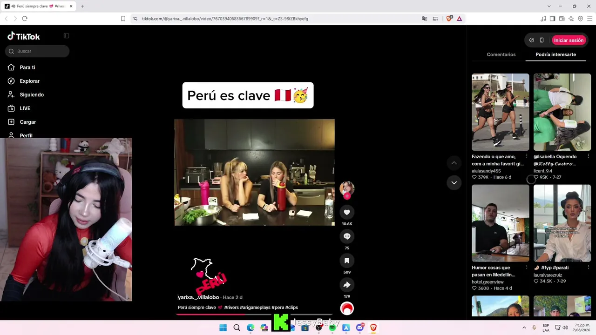This screenshot has width=596, height=335.
Task: Open the spinning sound disc icon
Action: (347, 308)
